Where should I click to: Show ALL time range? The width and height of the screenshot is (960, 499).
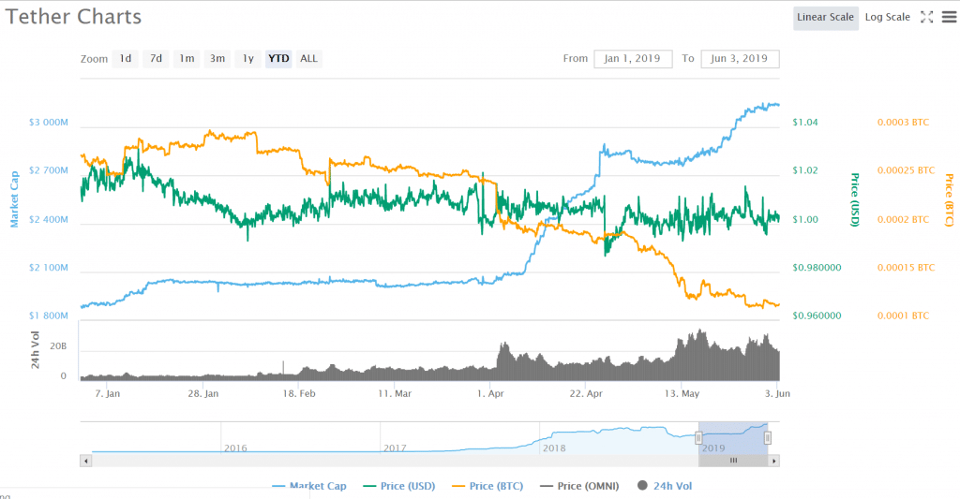pos(308,58)
